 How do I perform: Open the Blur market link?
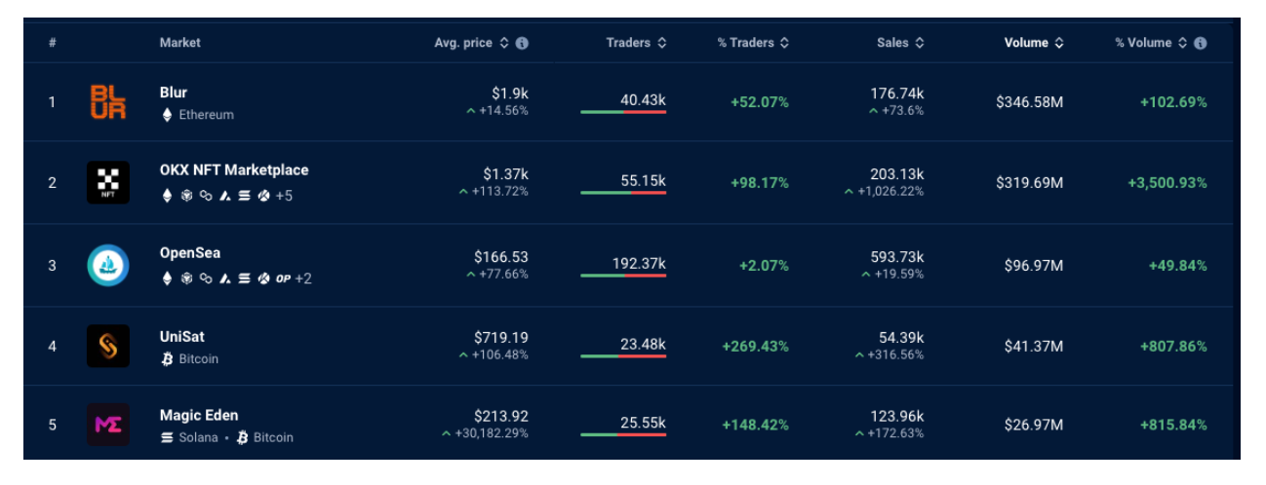173,93
